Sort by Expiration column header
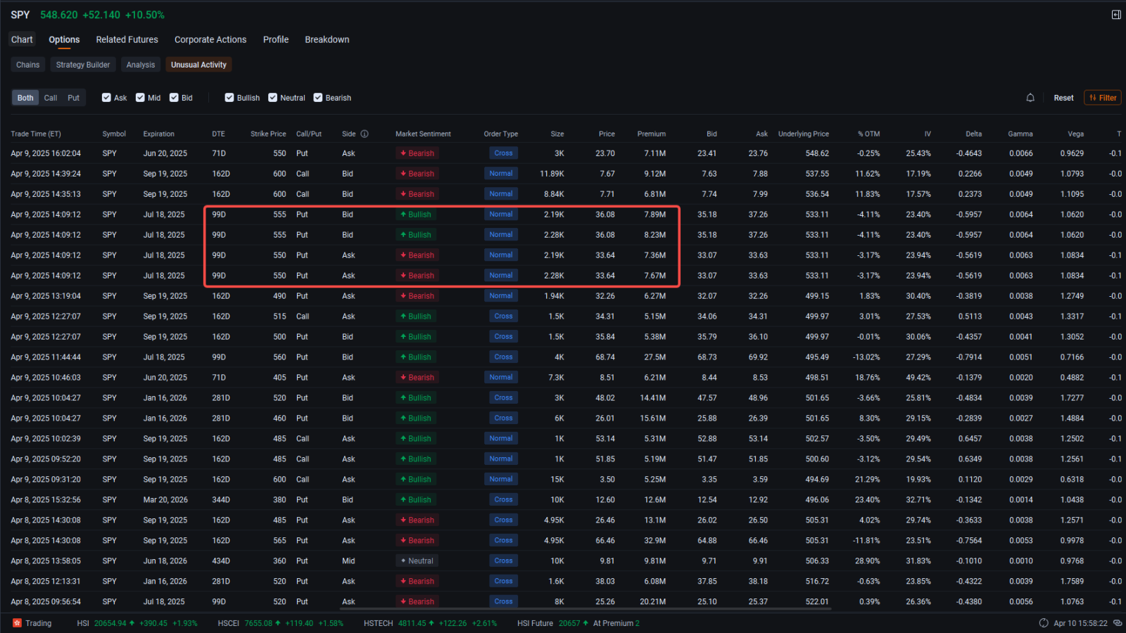 (x=159, y=134)
